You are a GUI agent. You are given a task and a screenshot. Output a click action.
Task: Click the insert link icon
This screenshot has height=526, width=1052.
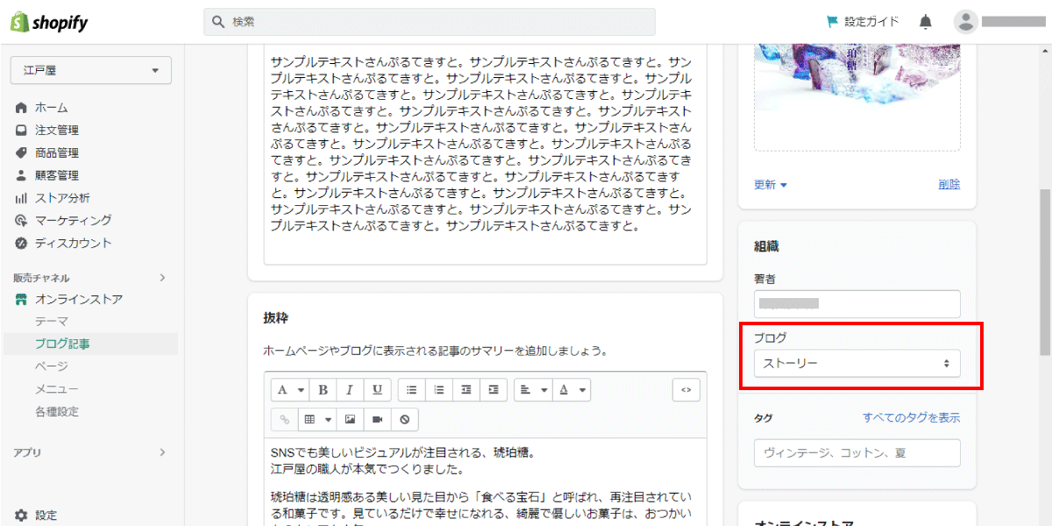coord(284,420)
